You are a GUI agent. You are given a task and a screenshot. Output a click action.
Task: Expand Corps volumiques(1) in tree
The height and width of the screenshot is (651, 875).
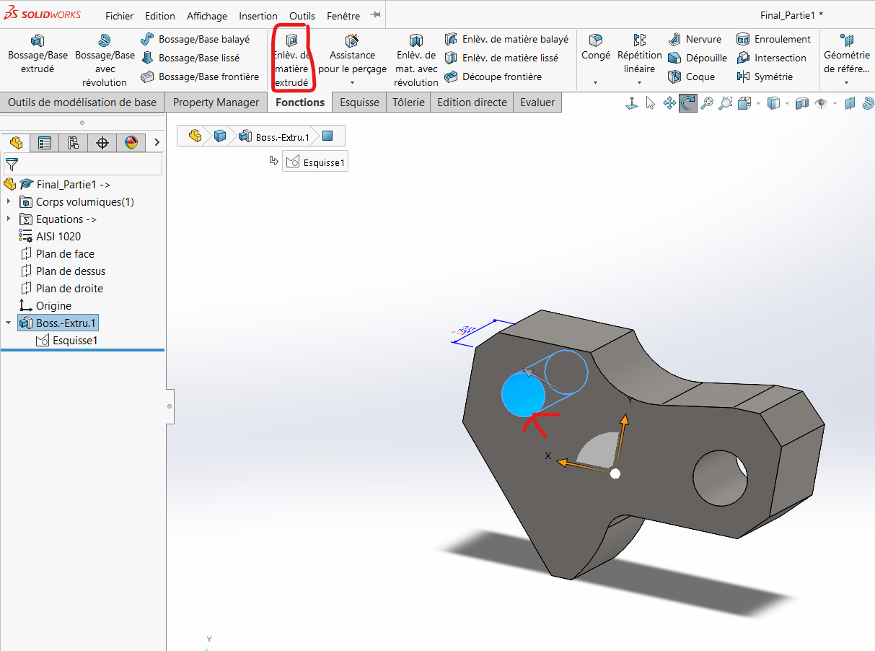tap(9, 201)
